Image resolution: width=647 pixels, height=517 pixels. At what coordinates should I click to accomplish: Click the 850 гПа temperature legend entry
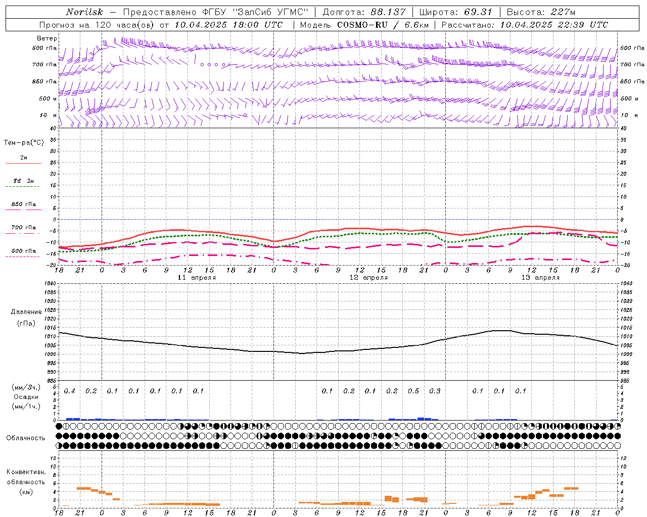24,204
